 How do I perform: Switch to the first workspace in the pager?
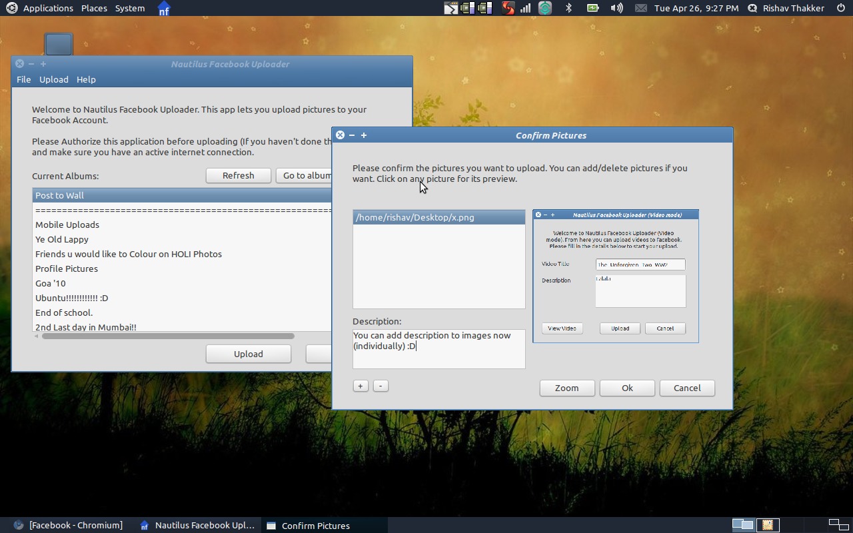[x=742, y=525]
